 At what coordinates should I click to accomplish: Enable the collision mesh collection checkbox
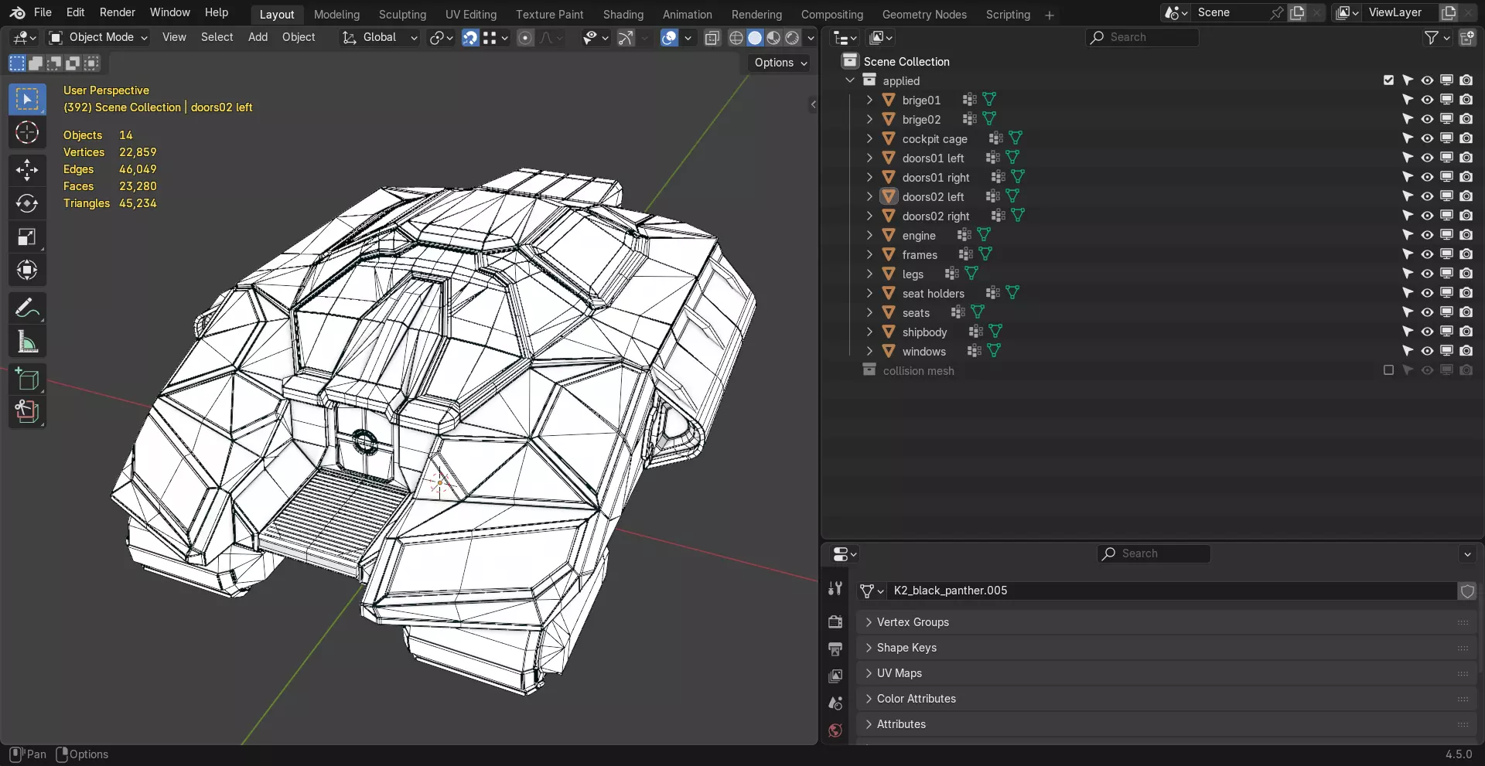1388,370
